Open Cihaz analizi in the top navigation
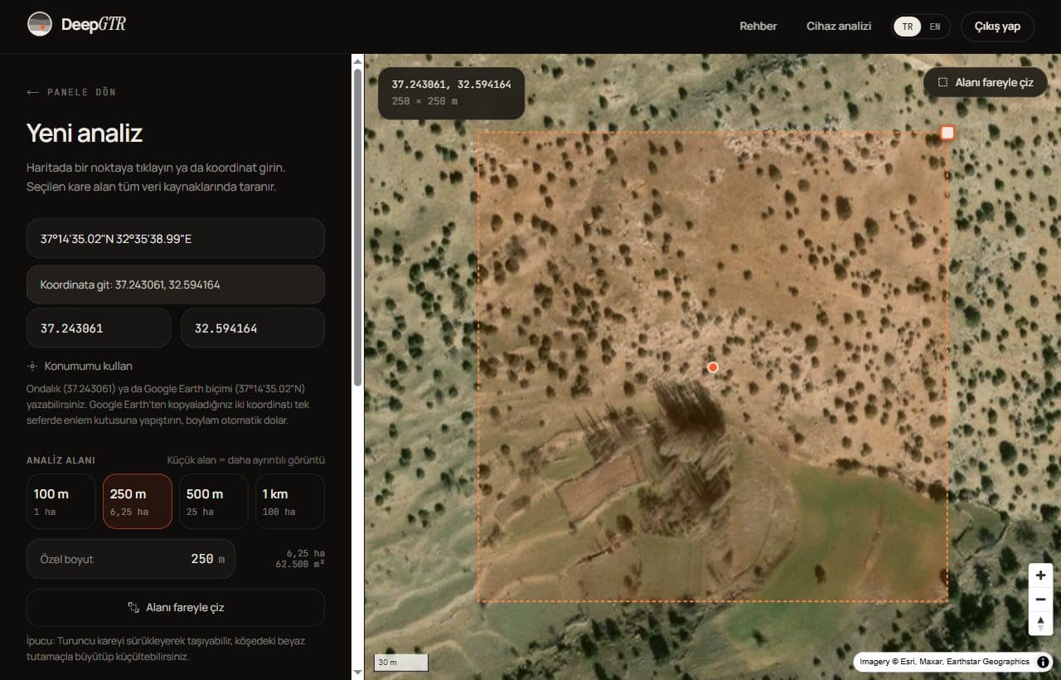This screenshot has height=680, width=1061. point(839,27)
